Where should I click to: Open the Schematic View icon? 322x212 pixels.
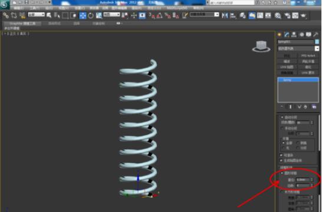(268, 15)
